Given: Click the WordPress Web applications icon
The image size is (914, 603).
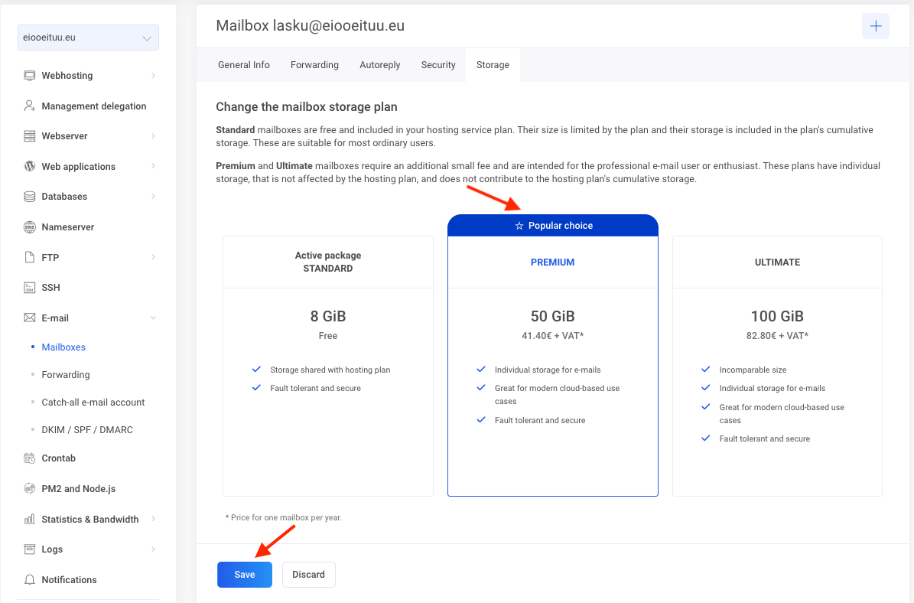Looking at the screenshot, I should pos(30,166).
